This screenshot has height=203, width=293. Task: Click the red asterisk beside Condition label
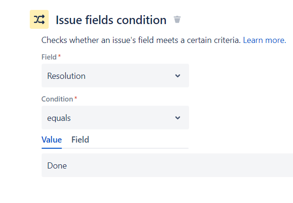coord(76,98)
